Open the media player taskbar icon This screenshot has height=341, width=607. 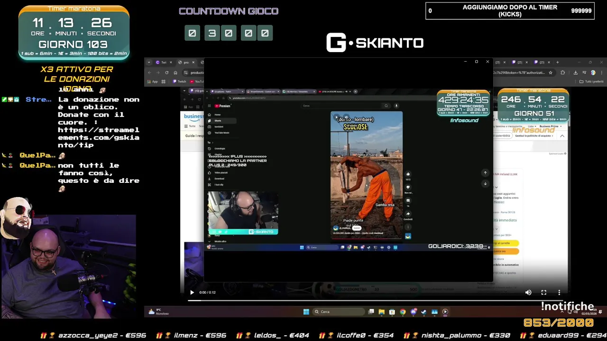tap(445, 312)
